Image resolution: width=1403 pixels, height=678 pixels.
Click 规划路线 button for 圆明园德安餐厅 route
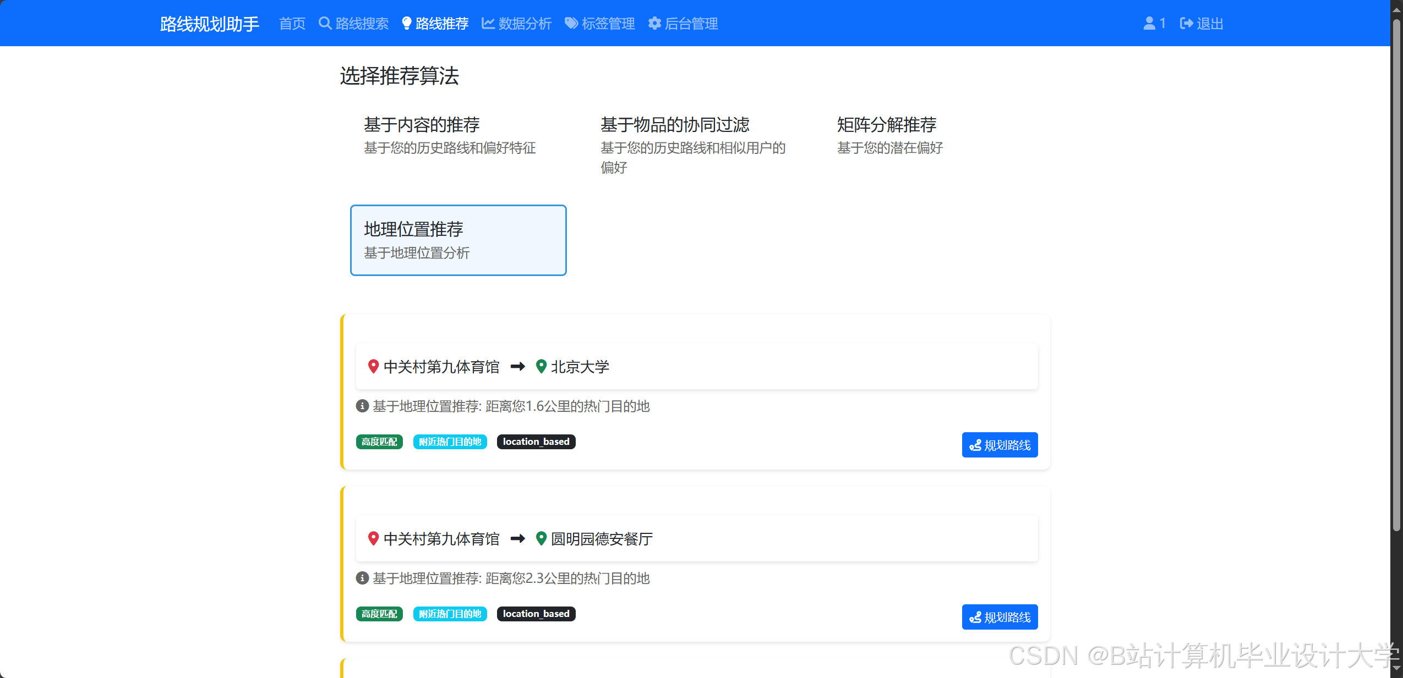(1000, 617)
